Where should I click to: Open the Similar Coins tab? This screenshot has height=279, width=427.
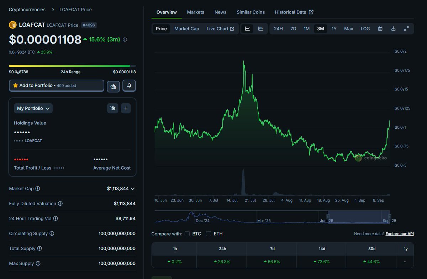pos(251,12)
